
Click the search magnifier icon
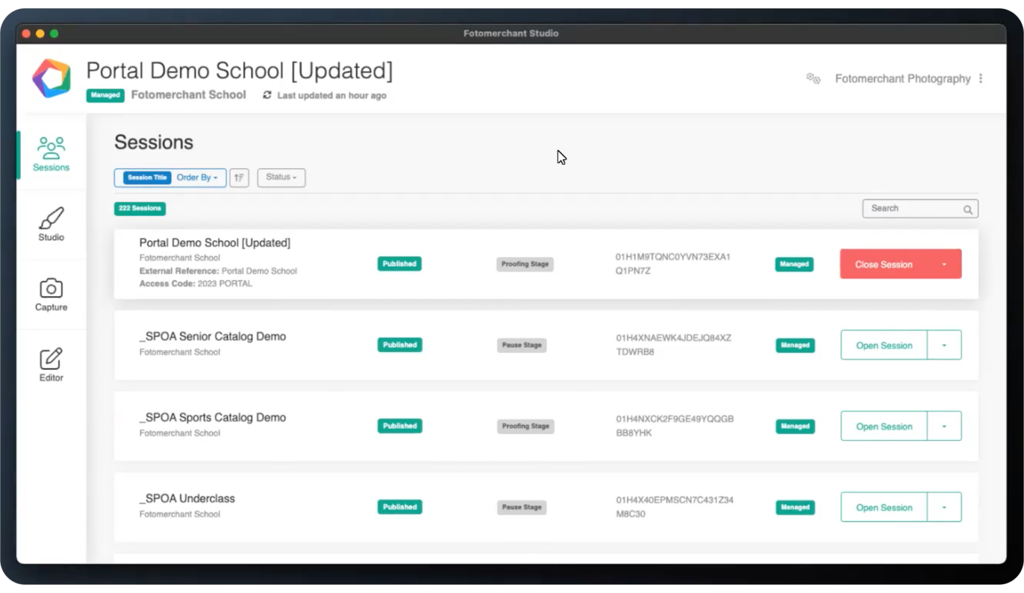pos(968,209)
